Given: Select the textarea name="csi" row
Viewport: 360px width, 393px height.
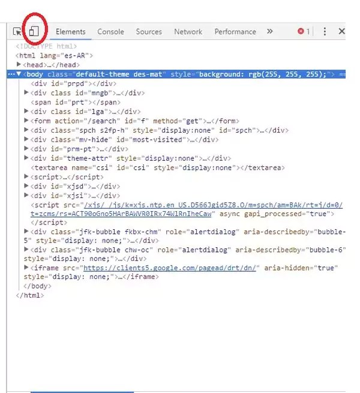Looking at the screenshot, I should point(158,167).
